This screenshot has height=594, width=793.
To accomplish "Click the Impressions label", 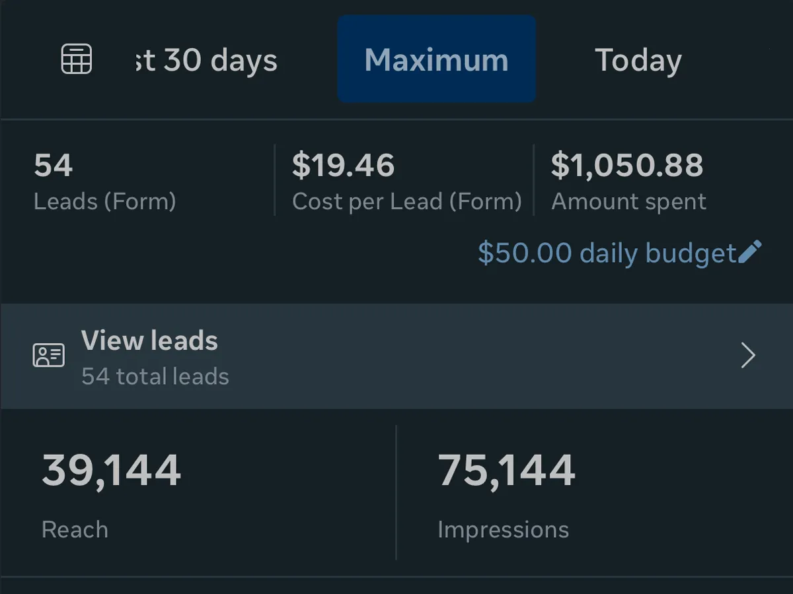I will [503, 530].
